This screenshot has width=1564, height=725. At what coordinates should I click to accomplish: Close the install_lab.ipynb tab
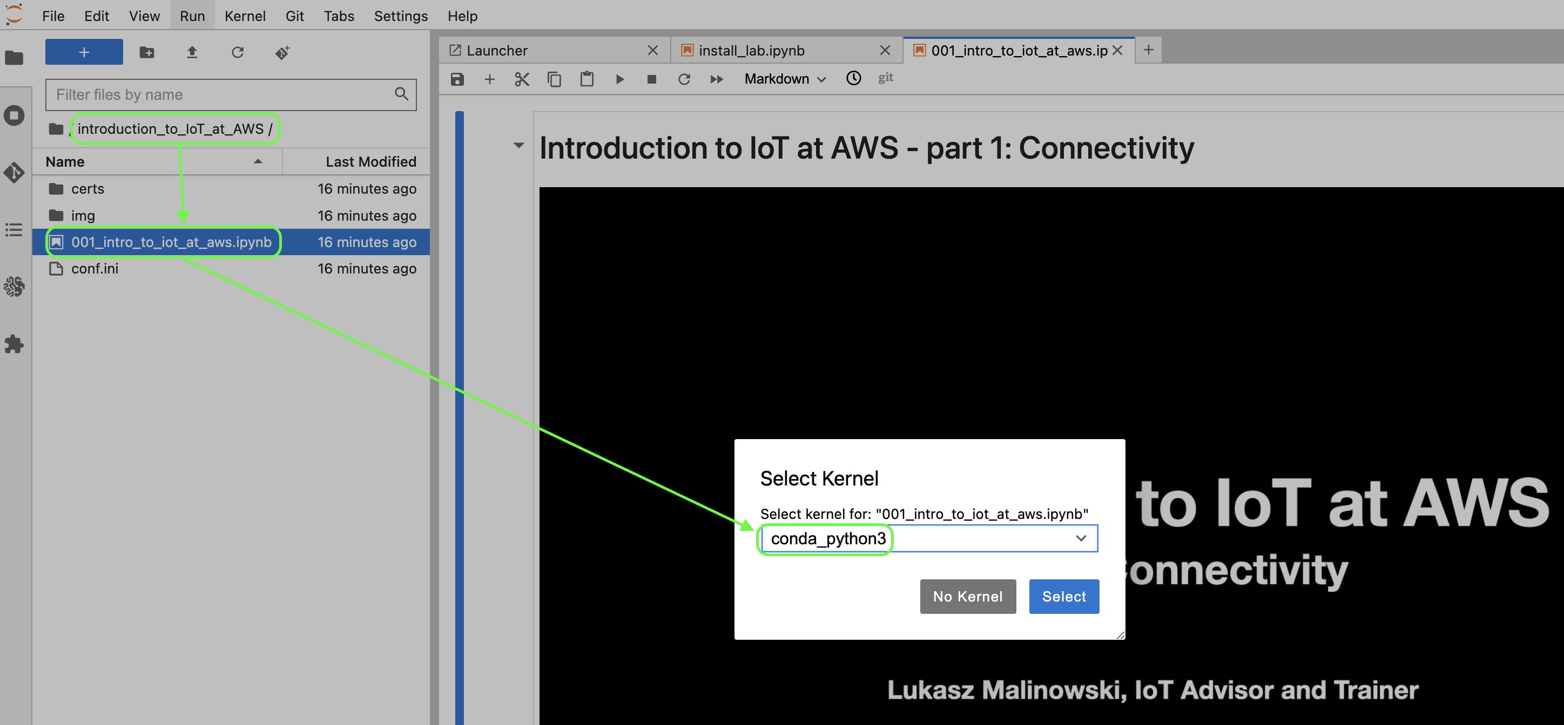pos(885,50)
